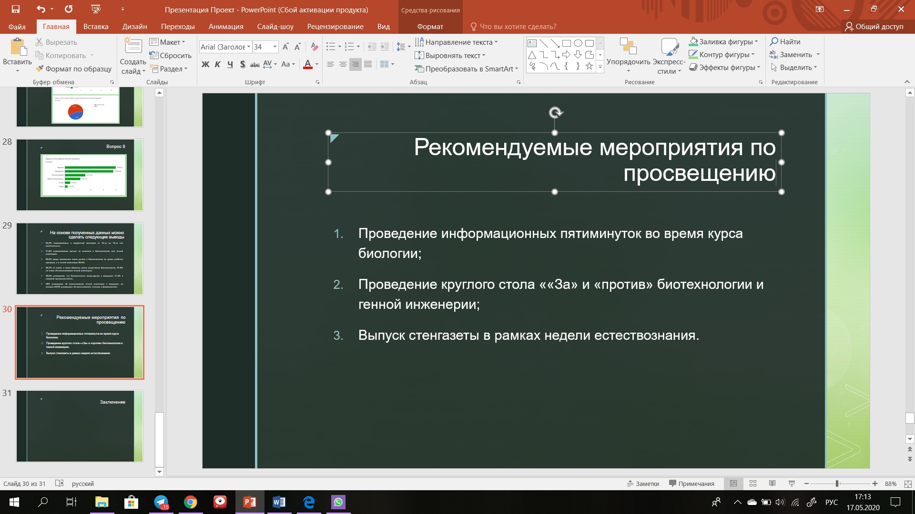The image size is (915, 514).
Task: Click the Найти button
Action: 785,41
